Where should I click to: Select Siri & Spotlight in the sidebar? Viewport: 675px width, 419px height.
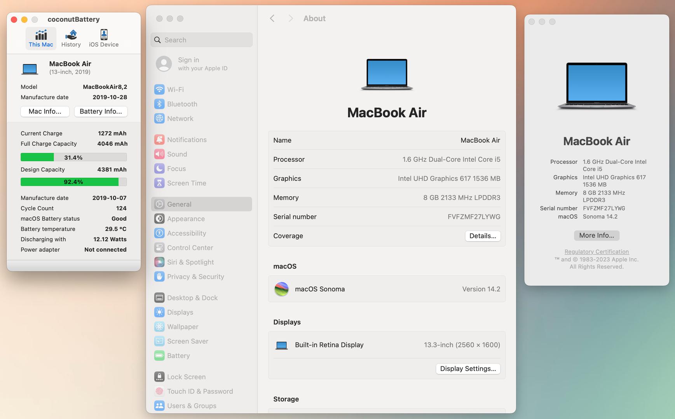tap(190, 262)
